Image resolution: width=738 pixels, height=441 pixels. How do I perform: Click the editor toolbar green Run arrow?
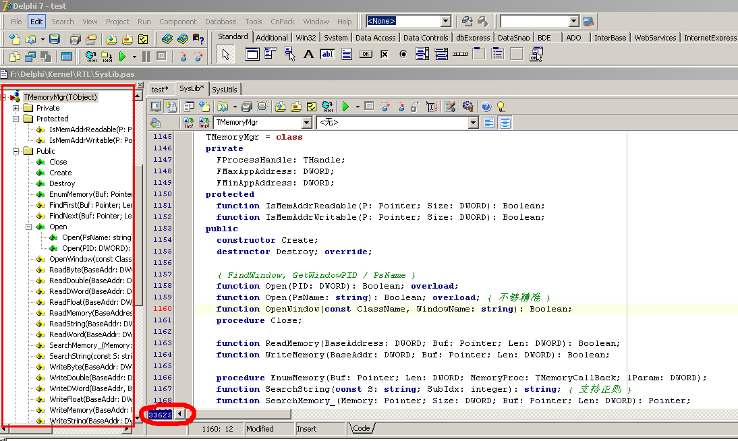(345, 107)
